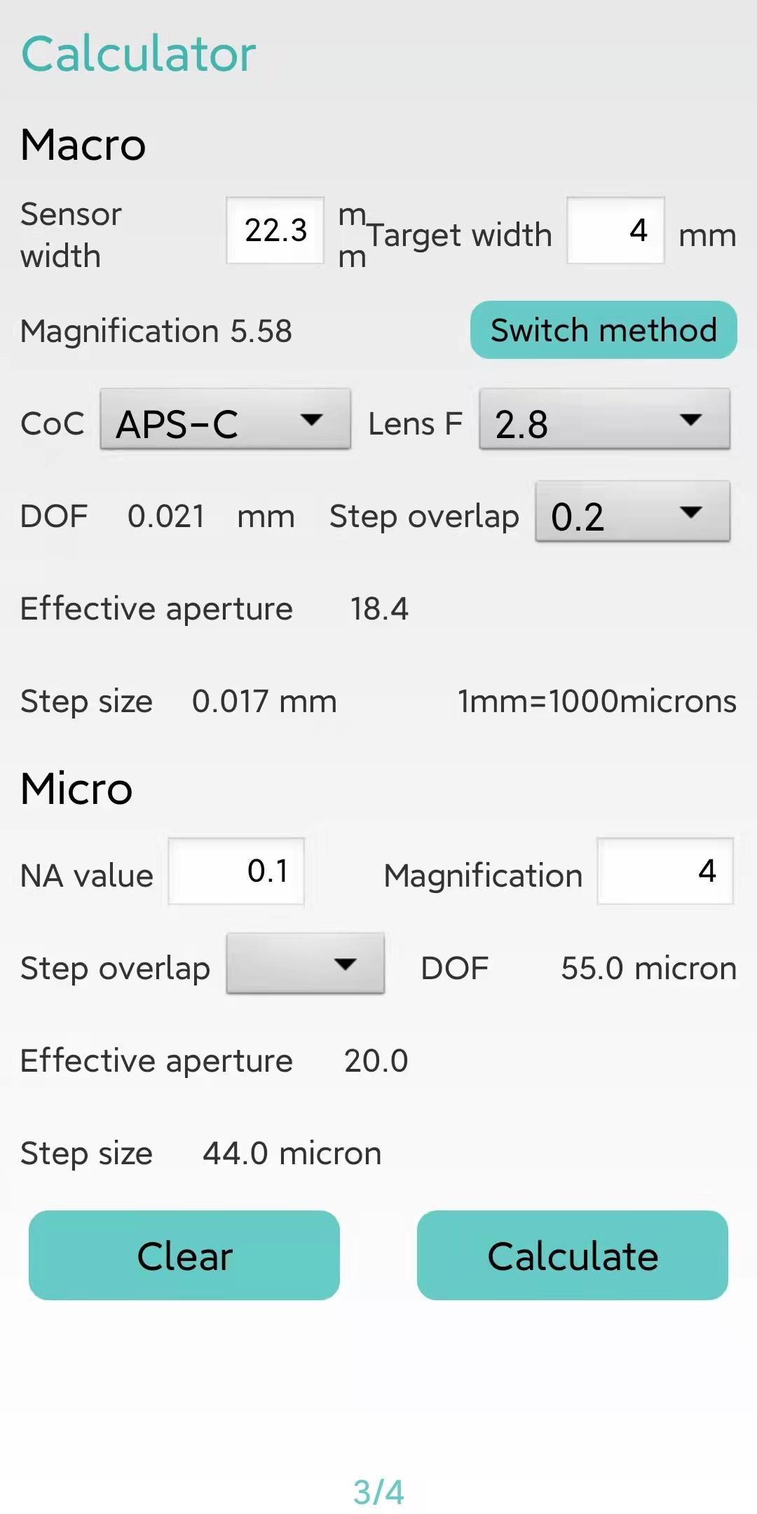Open the CoC APS-C dropdown

226,419
